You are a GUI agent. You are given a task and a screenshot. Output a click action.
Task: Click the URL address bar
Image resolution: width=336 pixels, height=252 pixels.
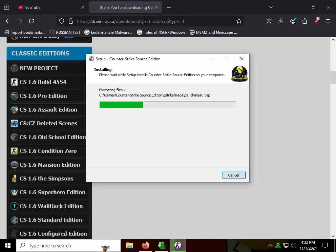(150, 21)
